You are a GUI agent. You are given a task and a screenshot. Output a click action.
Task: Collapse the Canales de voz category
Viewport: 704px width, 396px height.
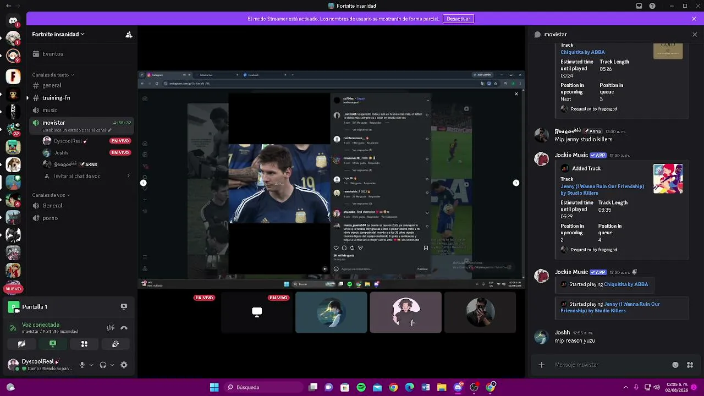[52, 195]
